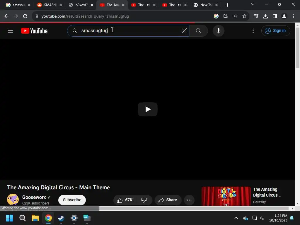Screen dimensions: 300x225
Task: Open the YouTube guide hamburger menu
Action: click(11, 30)
